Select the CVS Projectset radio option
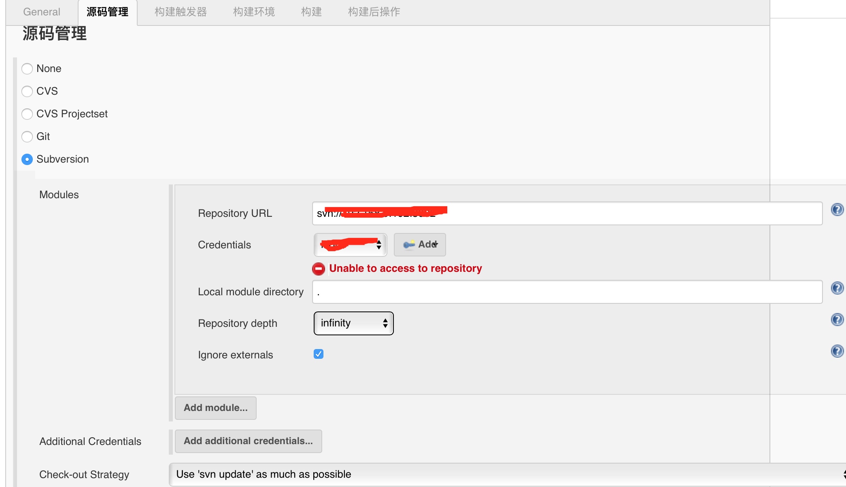The height and width of the screenshot is (487, 846). click(27, 114)
